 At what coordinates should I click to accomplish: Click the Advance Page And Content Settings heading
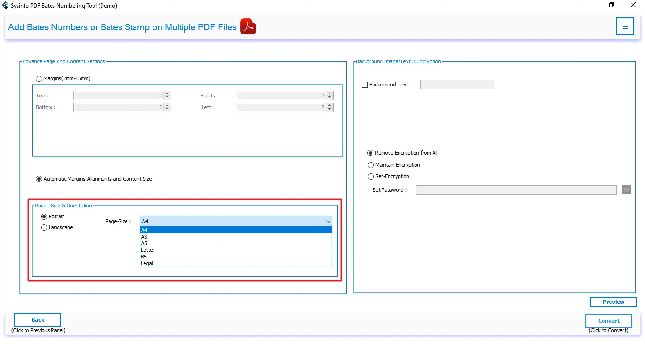[64, 61]
